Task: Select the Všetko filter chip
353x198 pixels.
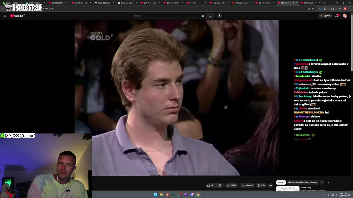Action: (281, 182)
